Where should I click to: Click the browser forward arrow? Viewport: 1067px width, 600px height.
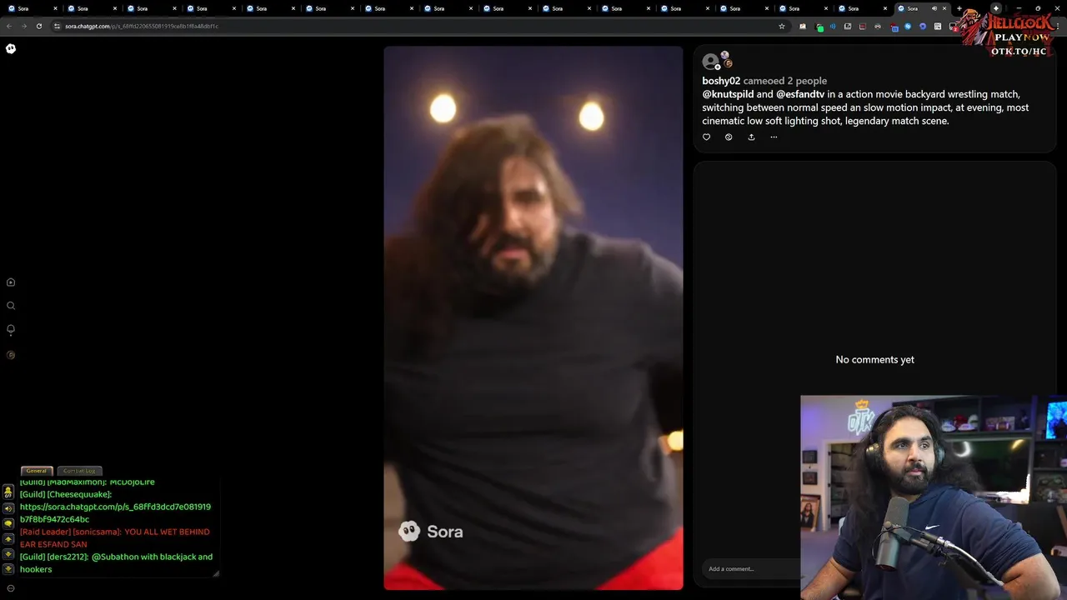[23, 26]
